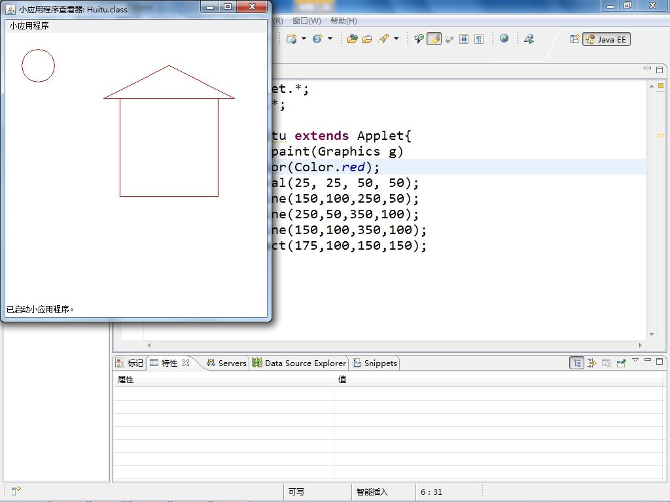The width and height of the screenshot is (670, 502).
Task: Toggle block selection mode icon
Action: pyautogui.click(x=464, y=39)
